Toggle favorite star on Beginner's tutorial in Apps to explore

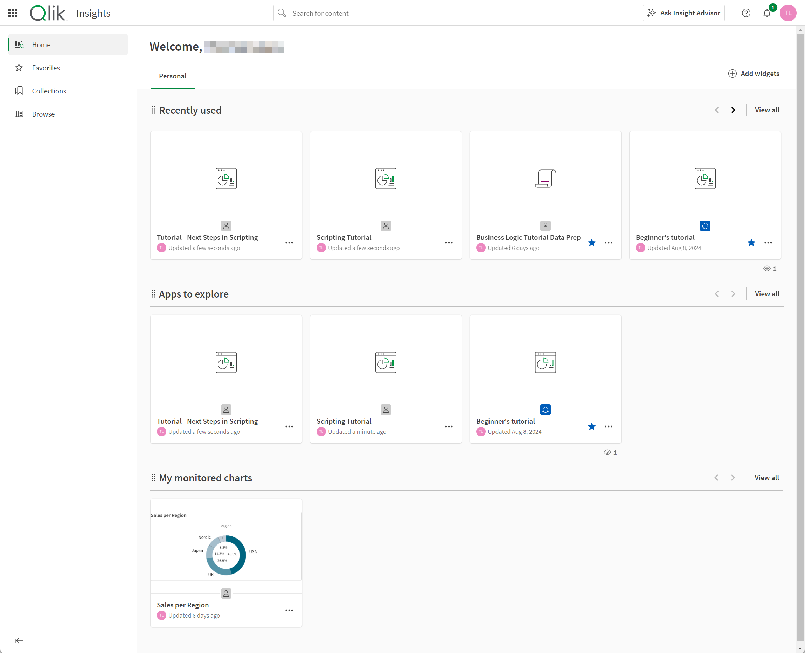click(592, 426)
